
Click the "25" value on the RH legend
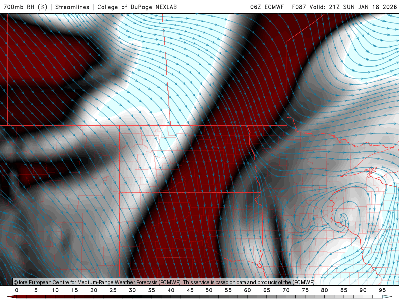[113, 290]
